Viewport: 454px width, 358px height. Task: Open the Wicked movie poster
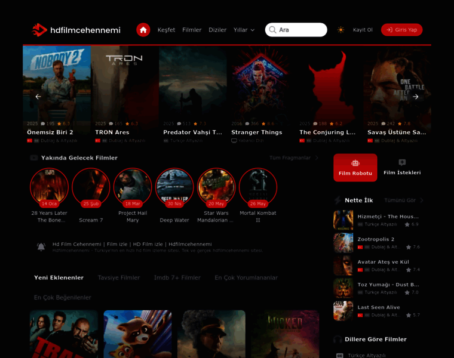click(x=285, y=334)
